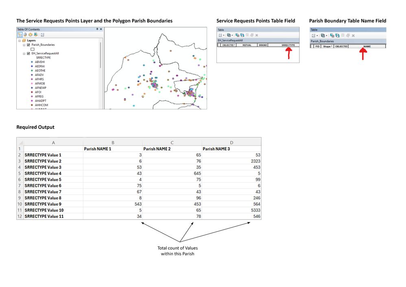Viewport: 406px width, 287px height.
Task: Select spreadsheet row 12 header
Action: coord(20,216)
